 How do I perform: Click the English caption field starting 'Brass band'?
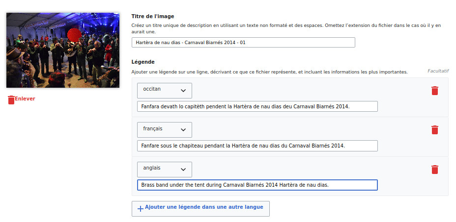(257, 185)
